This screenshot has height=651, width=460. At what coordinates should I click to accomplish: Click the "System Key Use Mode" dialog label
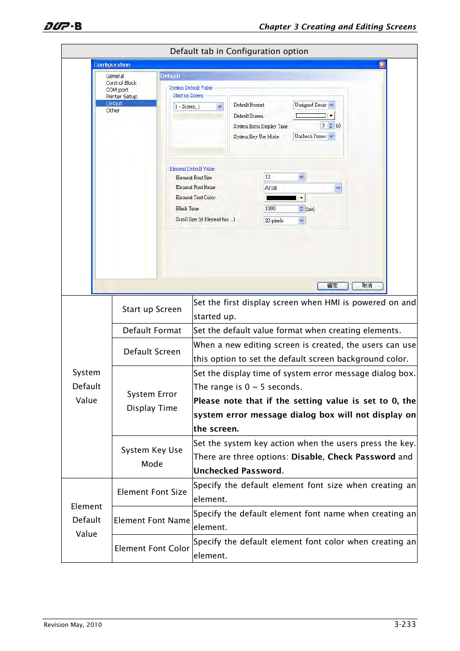pos(256,137)
